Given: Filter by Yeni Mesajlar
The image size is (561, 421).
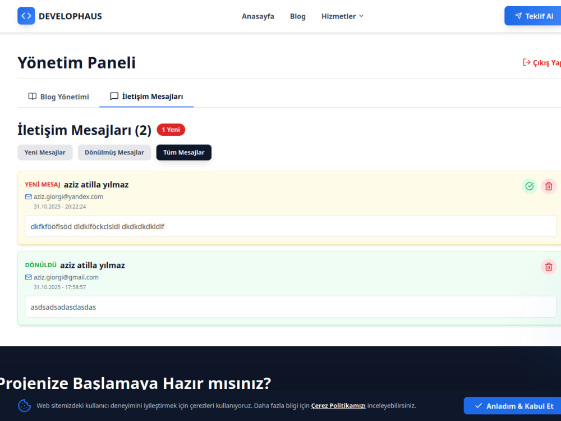Looking at the screenshot, I should click(x=45, y=153).
